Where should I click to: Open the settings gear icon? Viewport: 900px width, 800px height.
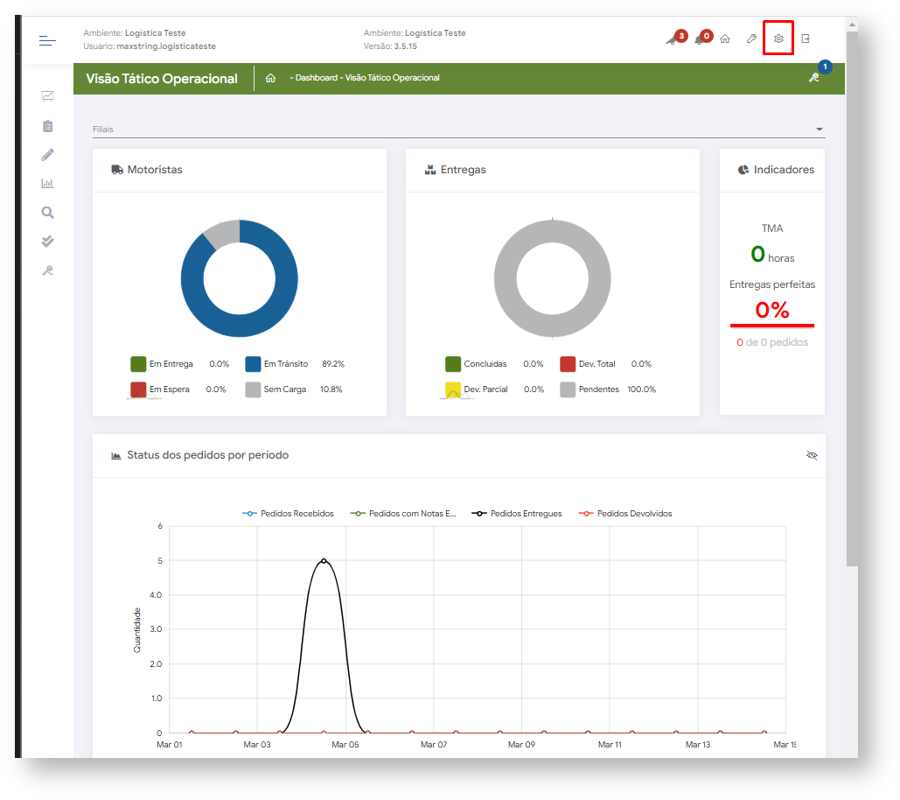click(x=778, y=39)
